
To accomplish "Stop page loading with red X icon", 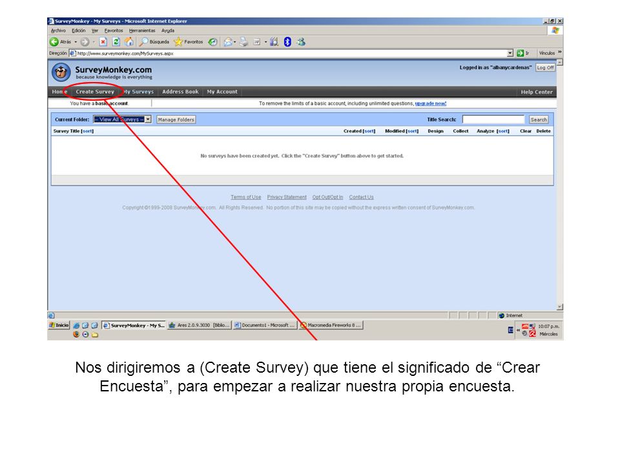I will pos(103,42).
